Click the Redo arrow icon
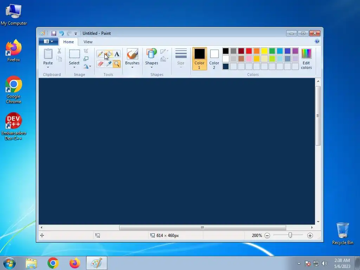 click(x=69, y=33)
